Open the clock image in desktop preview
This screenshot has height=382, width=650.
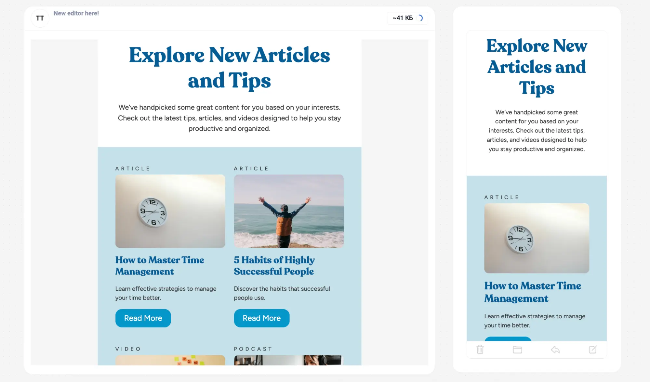(170, 211)
